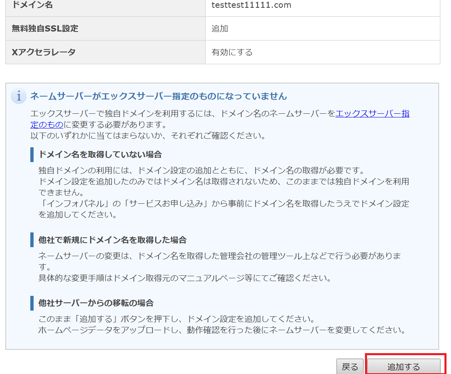451x374 pixels.
Task: Click the 他社サーバーからの移転の場合 heading
Action: click(x=96, y=303)
